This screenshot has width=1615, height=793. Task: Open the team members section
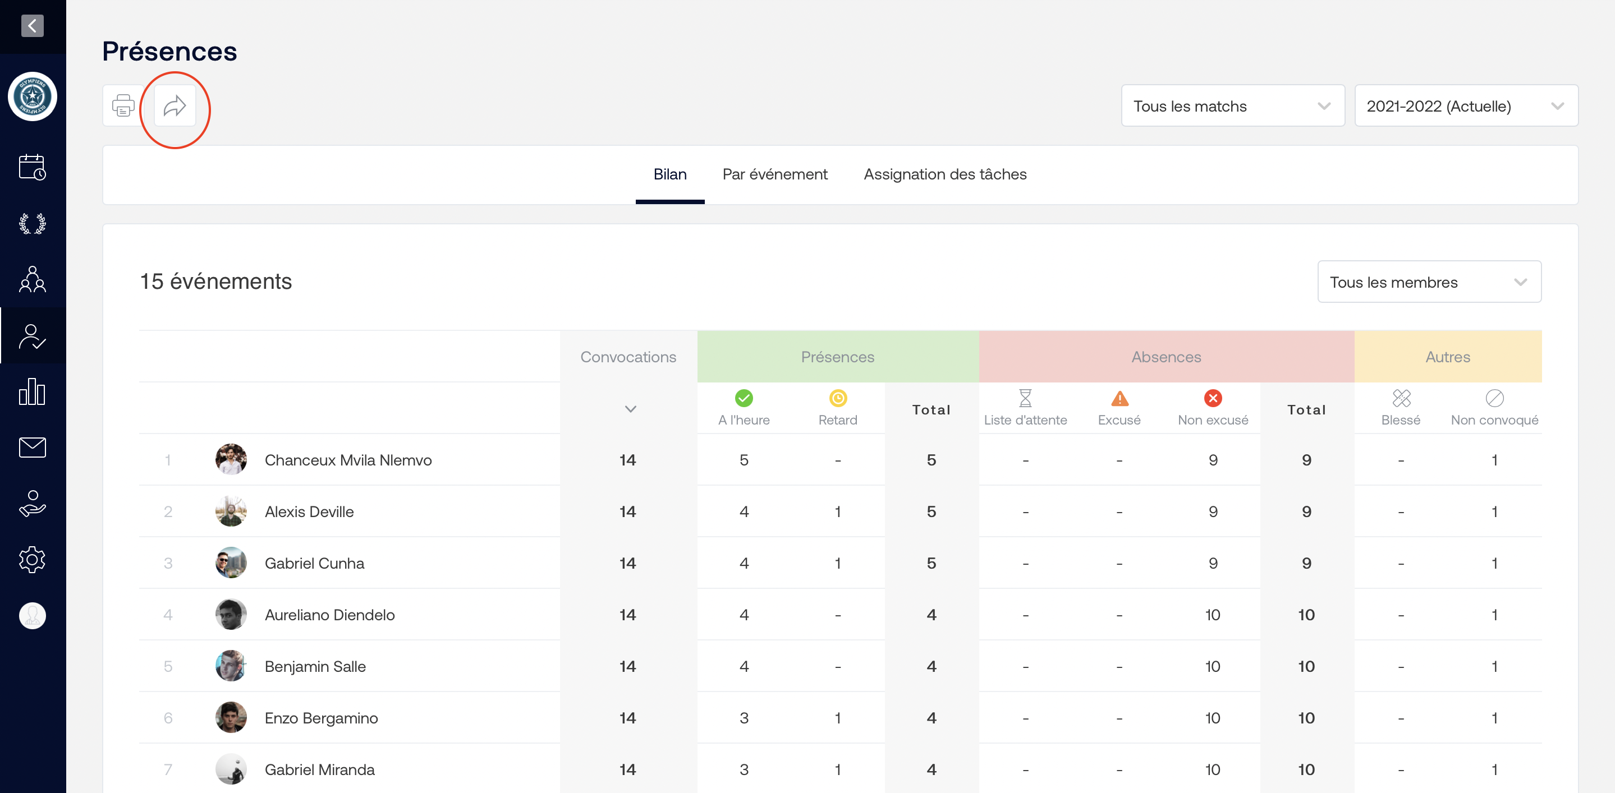[32, 279]
